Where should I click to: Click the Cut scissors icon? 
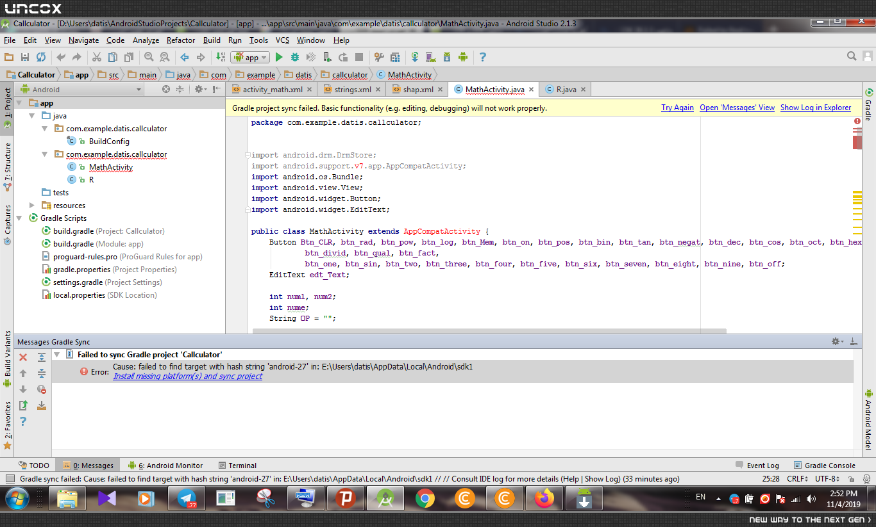[x=96, y=57]
